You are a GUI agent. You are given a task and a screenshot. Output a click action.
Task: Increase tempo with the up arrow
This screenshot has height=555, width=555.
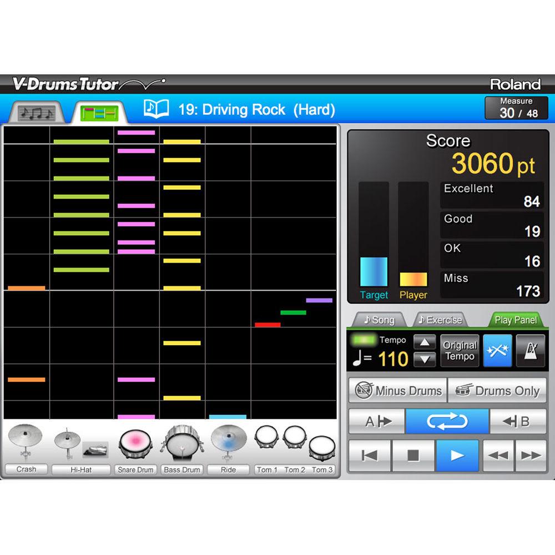point(425,343)
